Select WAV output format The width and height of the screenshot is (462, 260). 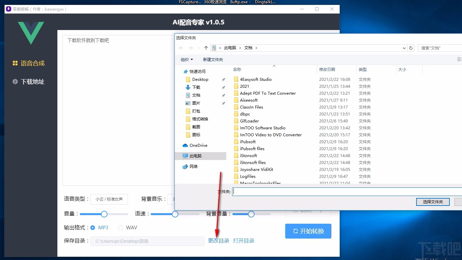tap(128, 228)
